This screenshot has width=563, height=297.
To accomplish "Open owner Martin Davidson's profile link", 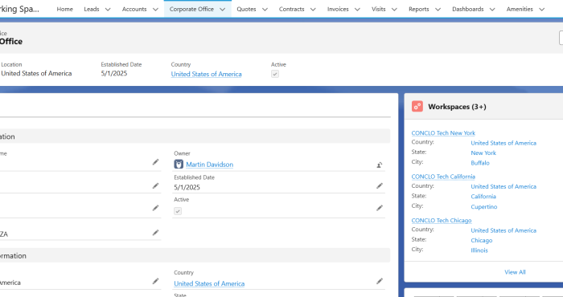I will click(210, 165).
